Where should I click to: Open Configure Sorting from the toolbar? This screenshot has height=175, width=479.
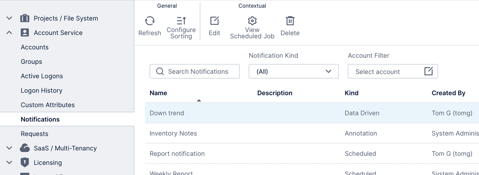pos(181,21)
